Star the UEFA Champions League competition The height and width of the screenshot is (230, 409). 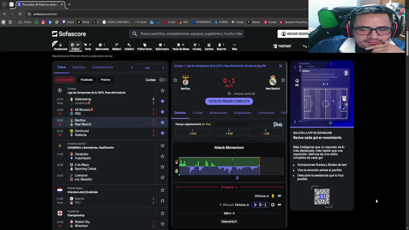coord(162,91)
